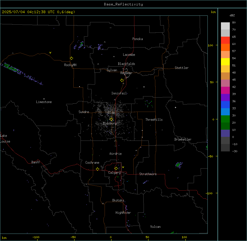Click the RedDeer city label
Screen dimensions: 247x241
[x=126, y=73]
